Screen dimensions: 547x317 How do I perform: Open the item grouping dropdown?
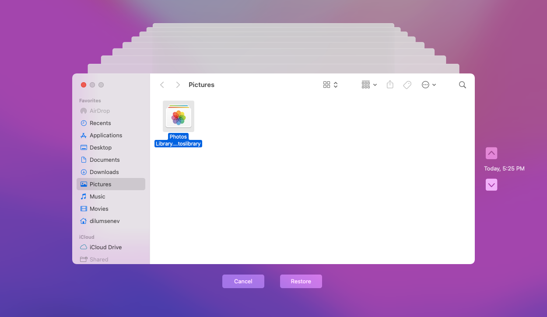coord(369,84)
